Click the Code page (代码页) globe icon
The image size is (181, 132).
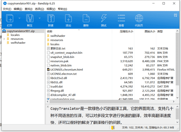click(139, 18)
